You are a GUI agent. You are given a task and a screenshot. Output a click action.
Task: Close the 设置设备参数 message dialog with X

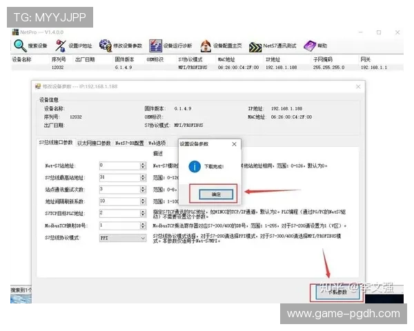234,144
